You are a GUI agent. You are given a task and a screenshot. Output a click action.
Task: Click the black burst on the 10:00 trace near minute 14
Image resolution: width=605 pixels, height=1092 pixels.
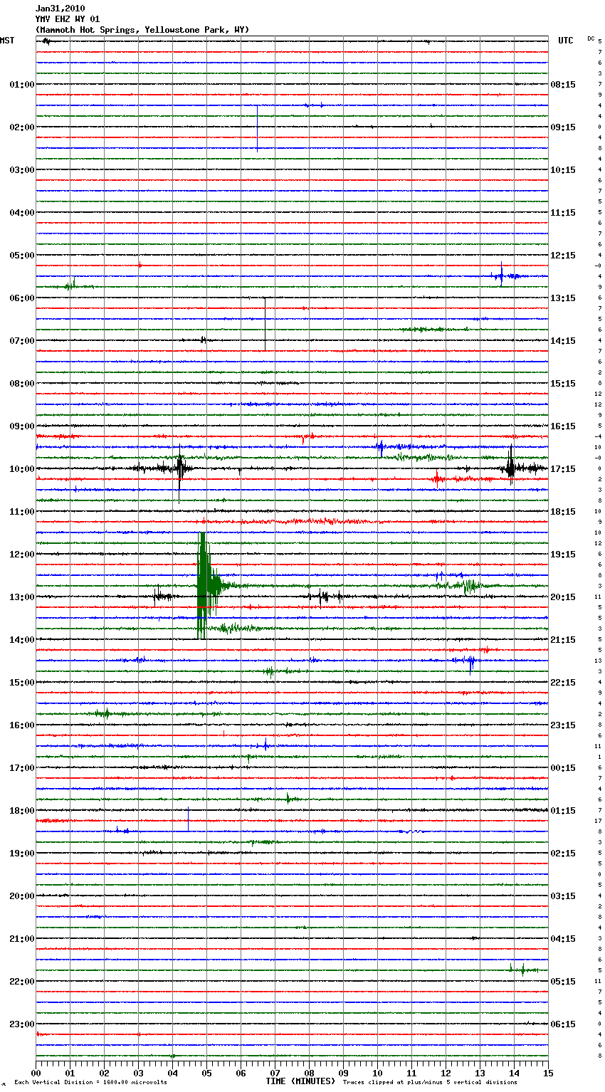pos(510,467)
